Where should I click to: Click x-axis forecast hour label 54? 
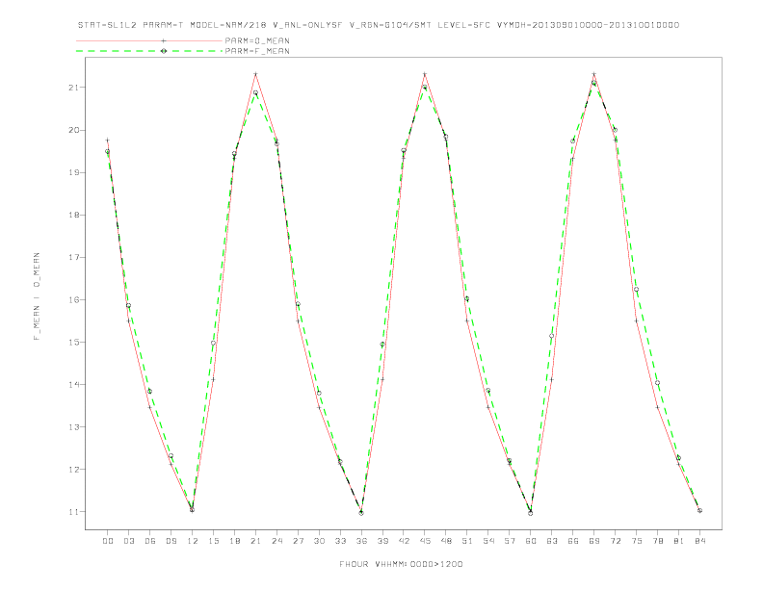click(488, 541)
